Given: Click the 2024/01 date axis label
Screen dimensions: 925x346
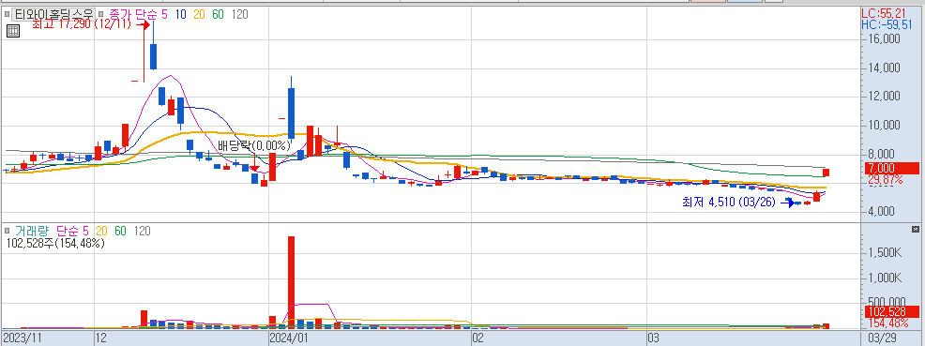Looking at the screenshot, I should (x=289, y=338).
